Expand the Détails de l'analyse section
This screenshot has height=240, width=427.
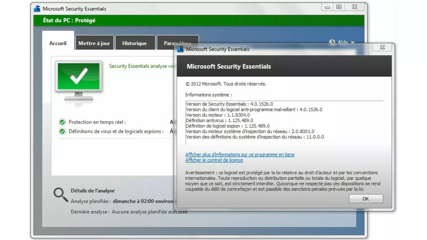coord(93,191)
